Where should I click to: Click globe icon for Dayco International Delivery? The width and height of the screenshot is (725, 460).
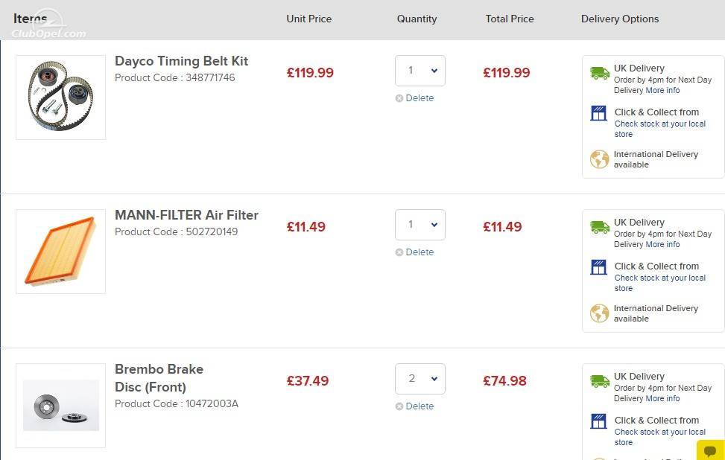click(599, 159)
